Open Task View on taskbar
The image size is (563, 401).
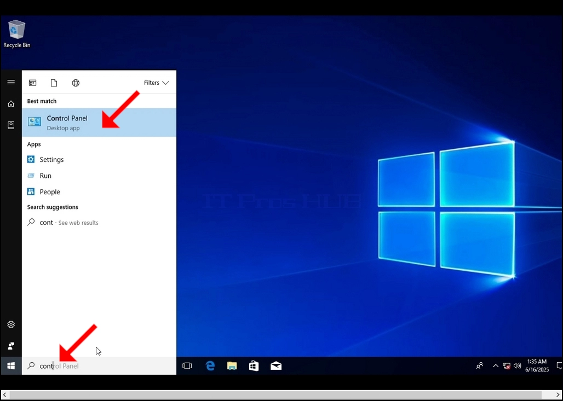187,366
